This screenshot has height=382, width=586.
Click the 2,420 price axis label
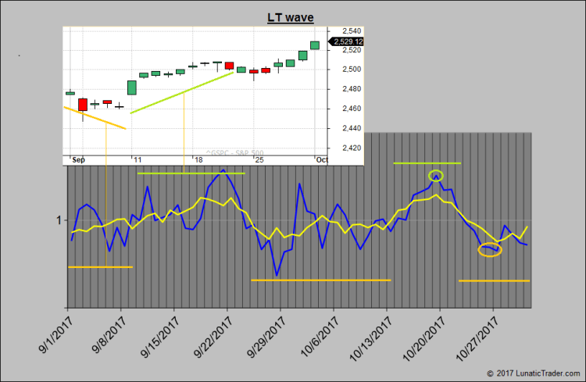[351, 147]
